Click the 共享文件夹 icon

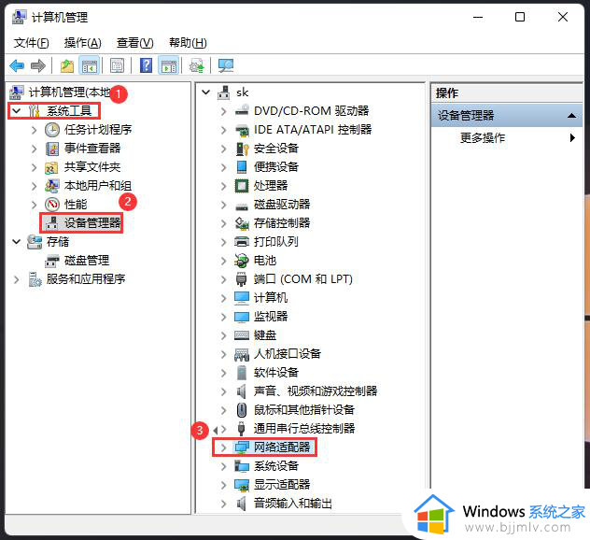51,167
